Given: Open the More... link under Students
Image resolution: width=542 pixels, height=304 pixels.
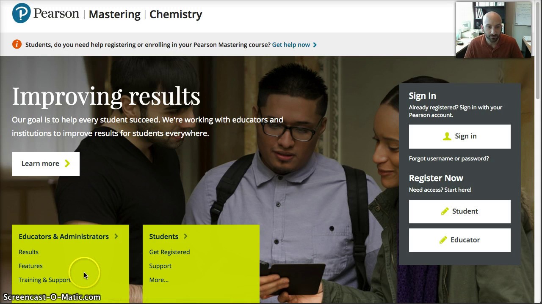Looking at the screenshot, I should [x=159, y=280].
